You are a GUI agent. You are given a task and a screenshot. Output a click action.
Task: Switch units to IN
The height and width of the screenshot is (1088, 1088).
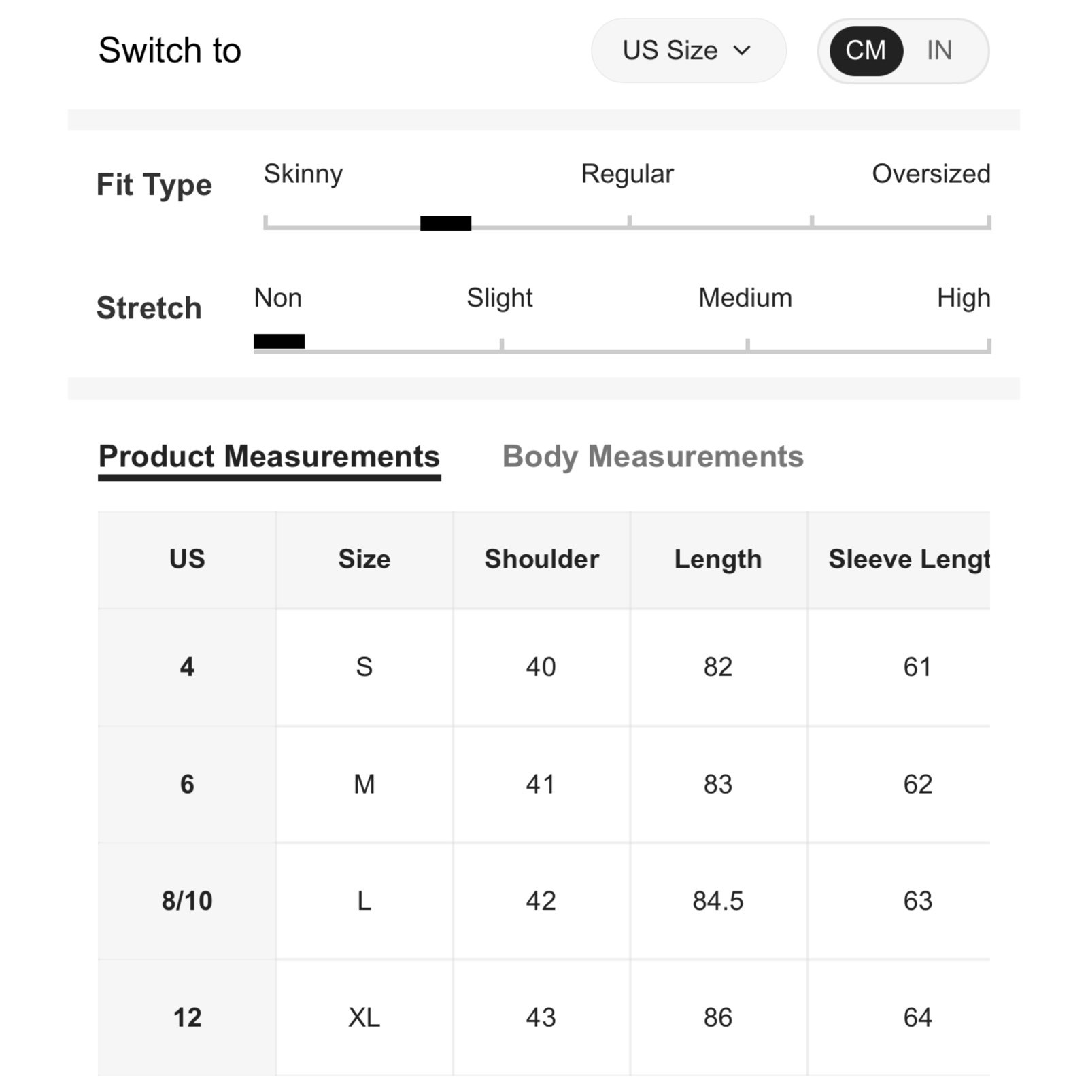click(939, 50)
